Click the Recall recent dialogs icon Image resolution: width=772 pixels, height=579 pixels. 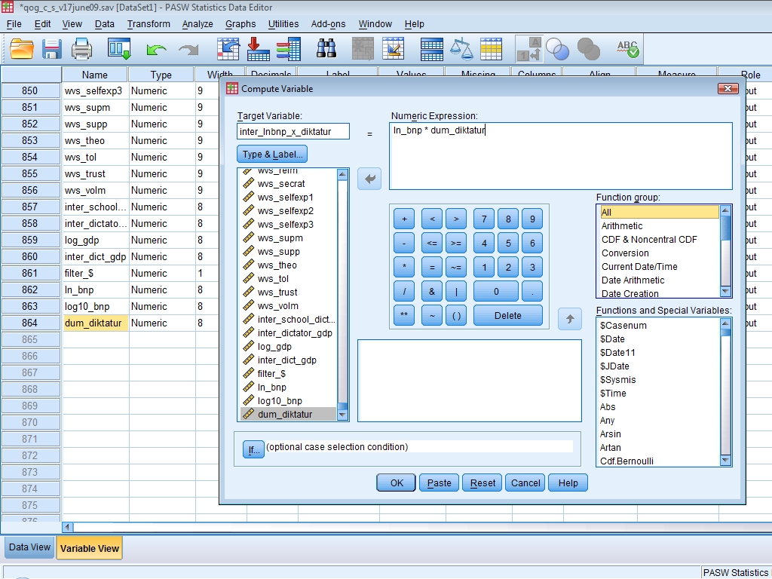pyautogui.click(x=119, y=49)
